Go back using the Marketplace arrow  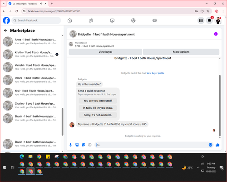click(6, 30)
